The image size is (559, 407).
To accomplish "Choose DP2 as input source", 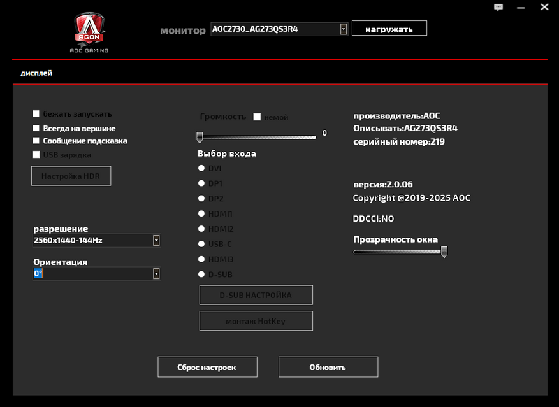I will point(201,198).
